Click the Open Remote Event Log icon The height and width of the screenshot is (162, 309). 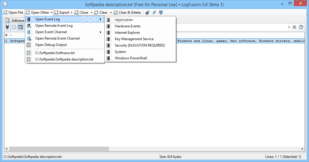point(29,26)
